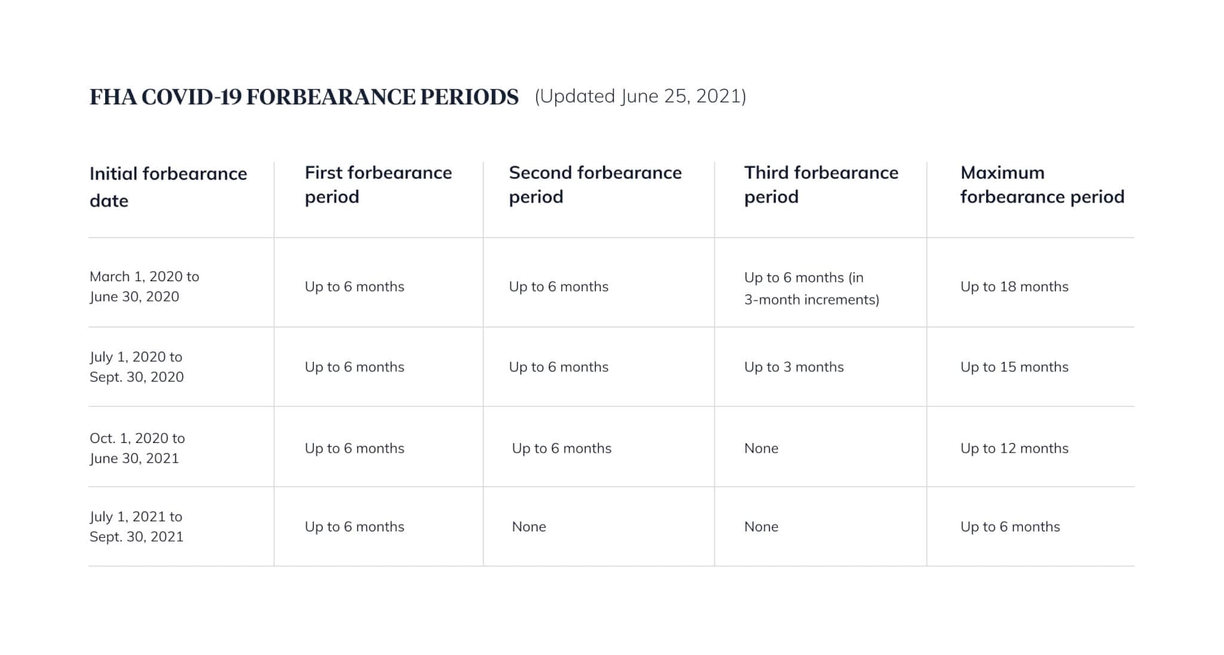Select the "Maximum forbearance period" column header
Image resolution: width=1224 pixels, height=655 pixels.
click(1042, 184)
